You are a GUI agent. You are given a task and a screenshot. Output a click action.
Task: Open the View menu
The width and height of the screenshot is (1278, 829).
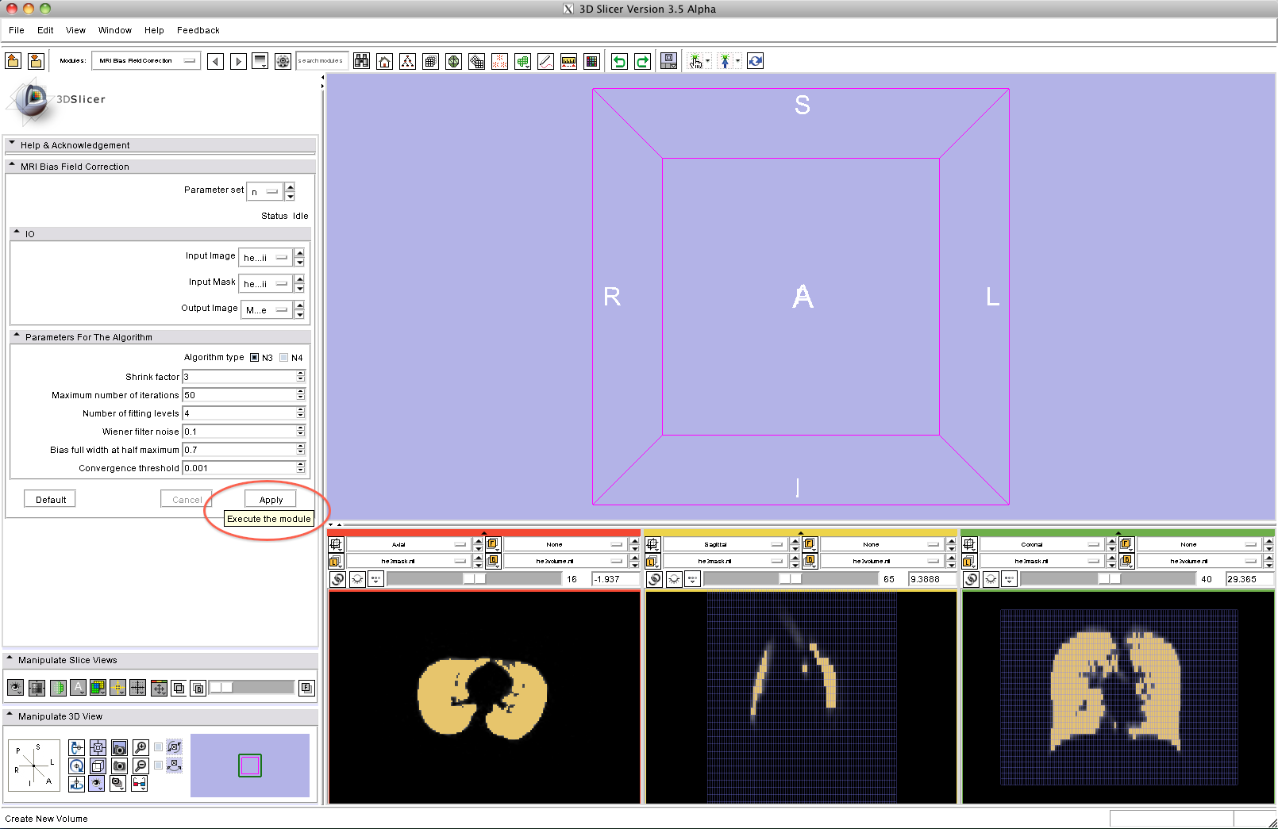pyautogui.click(x=75, y=30)
